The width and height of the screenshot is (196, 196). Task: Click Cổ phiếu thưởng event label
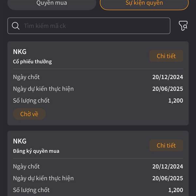pyautogui.click(x=32, y=62)
